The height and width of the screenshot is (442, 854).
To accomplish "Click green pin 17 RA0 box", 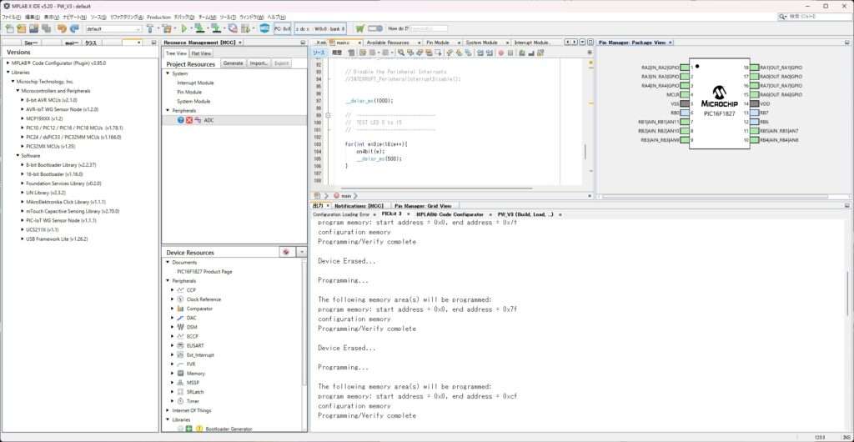I will [x=754, y=77].
